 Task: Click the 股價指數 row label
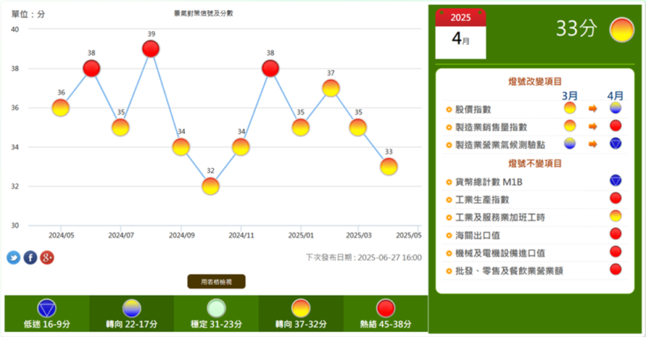click(x=473, y=110)
